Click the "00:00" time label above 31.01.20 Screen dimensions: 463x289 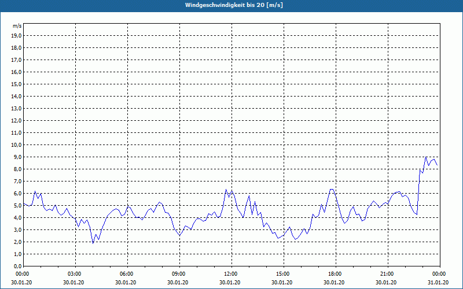pyautogui.click(x=439, y=274)
